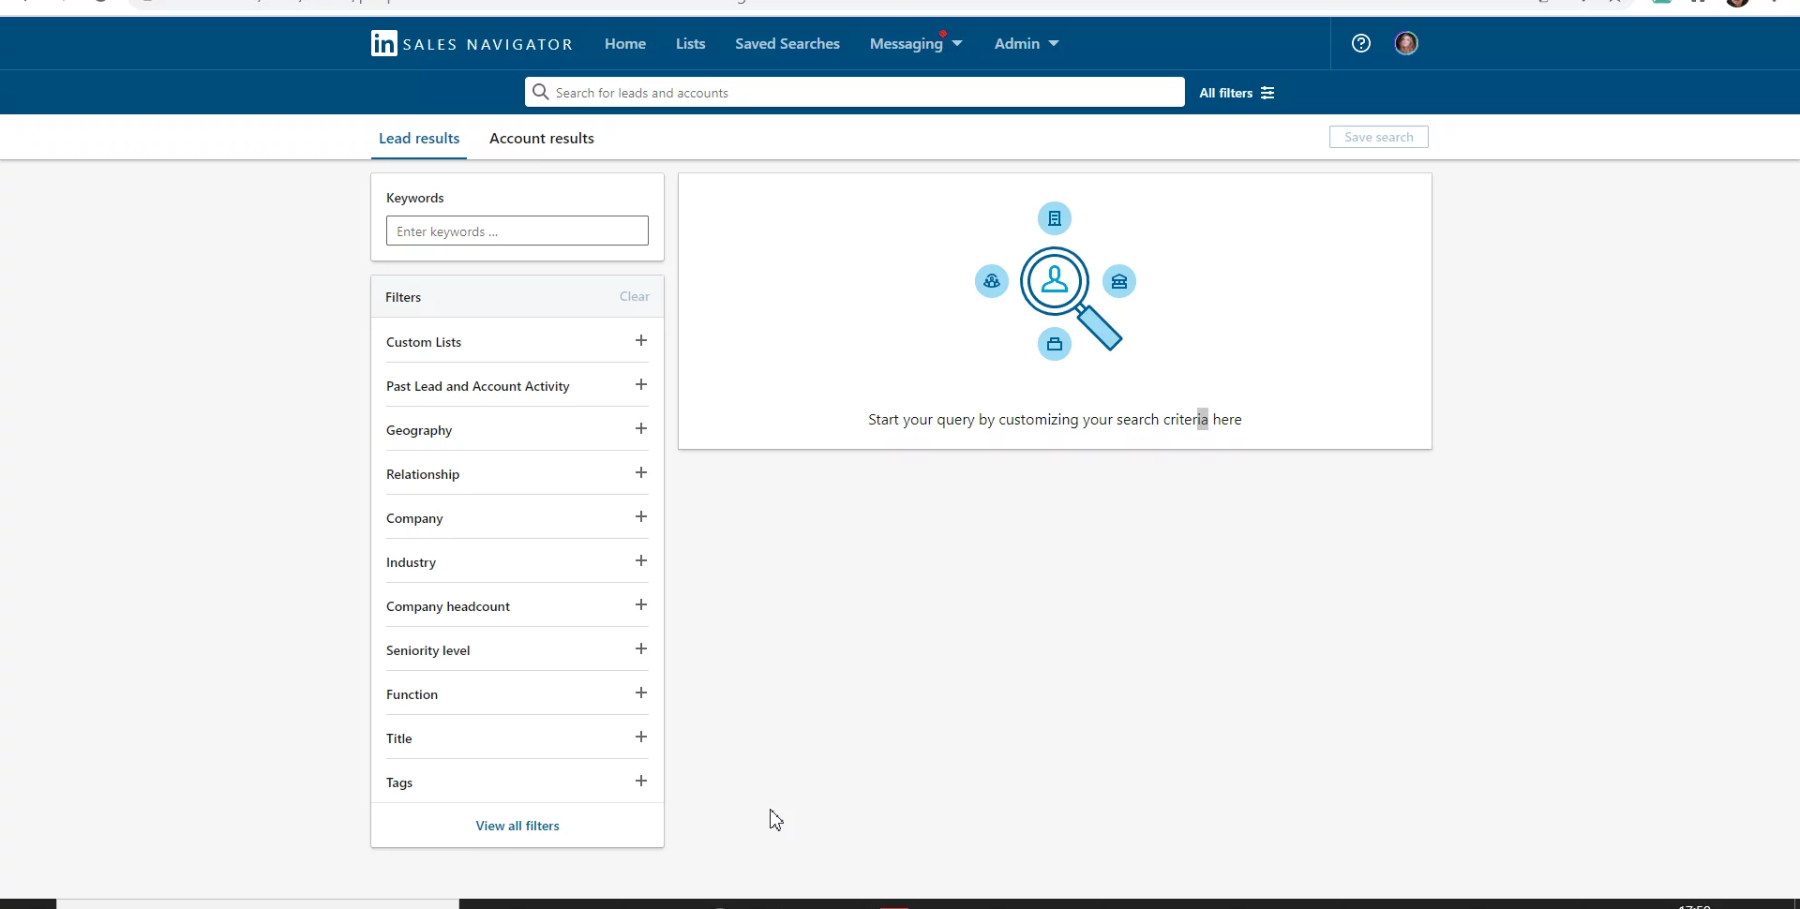Open the Saved Searches menu item
Image resolution: width=1800 pixels, height=909 pixels.
pos(787,43)
